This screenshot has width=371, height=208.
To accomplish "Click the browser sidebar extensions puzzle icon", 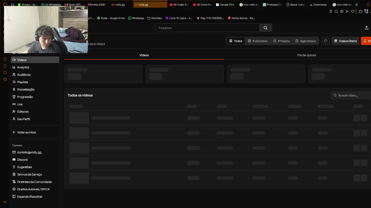I will 5,73.
